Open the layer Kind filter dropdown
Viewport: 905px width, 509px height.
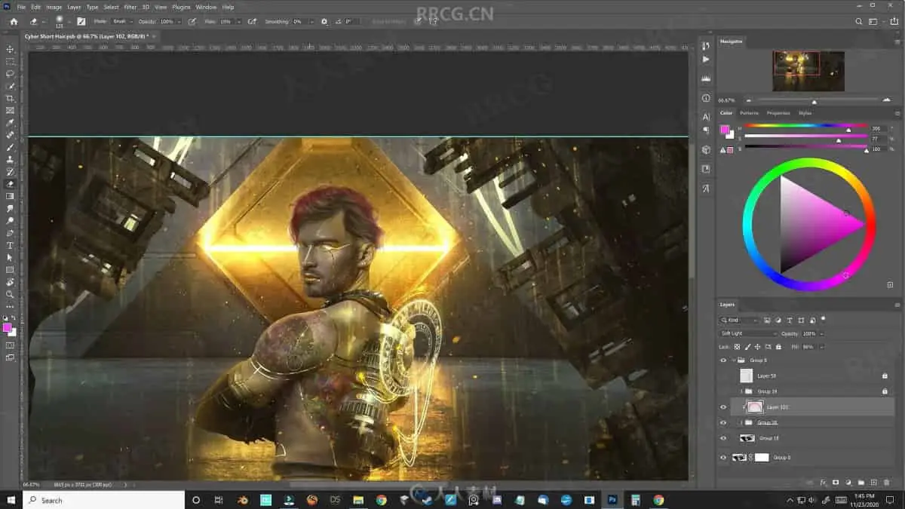739,320
